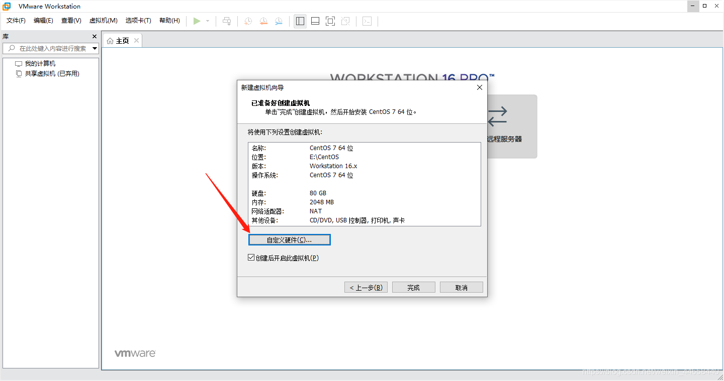Click the library search input field
Image resolution: width=724 pixels, height=381 pixels.
coord(50,48)
